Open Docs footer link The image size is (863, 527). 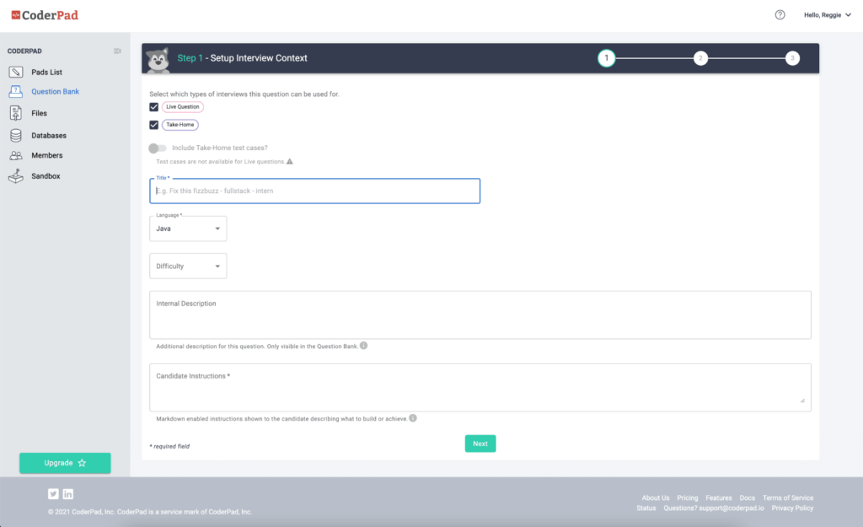[747, 497]
